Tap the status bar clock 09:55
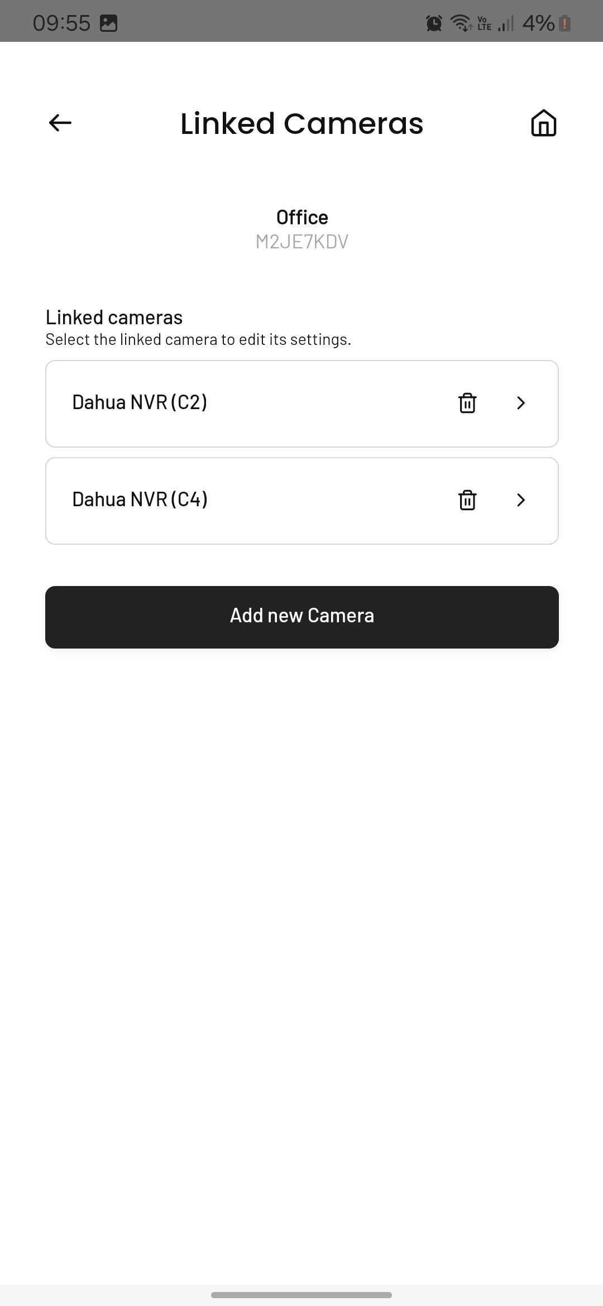 point(61,23)
